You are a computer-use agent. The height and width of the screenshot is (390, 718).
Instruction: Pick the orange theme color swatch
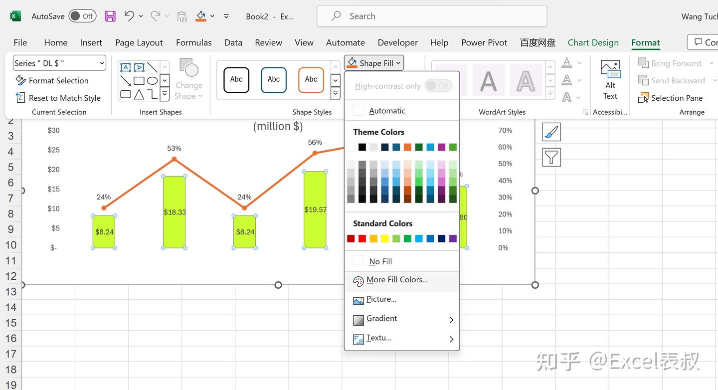tap(408, 147)
